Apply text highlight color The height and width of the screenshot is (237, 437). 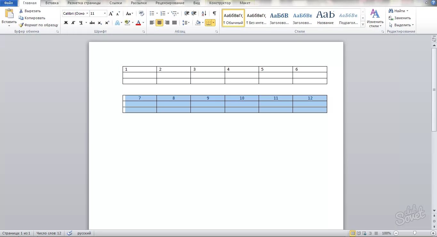tap(127, 23)
